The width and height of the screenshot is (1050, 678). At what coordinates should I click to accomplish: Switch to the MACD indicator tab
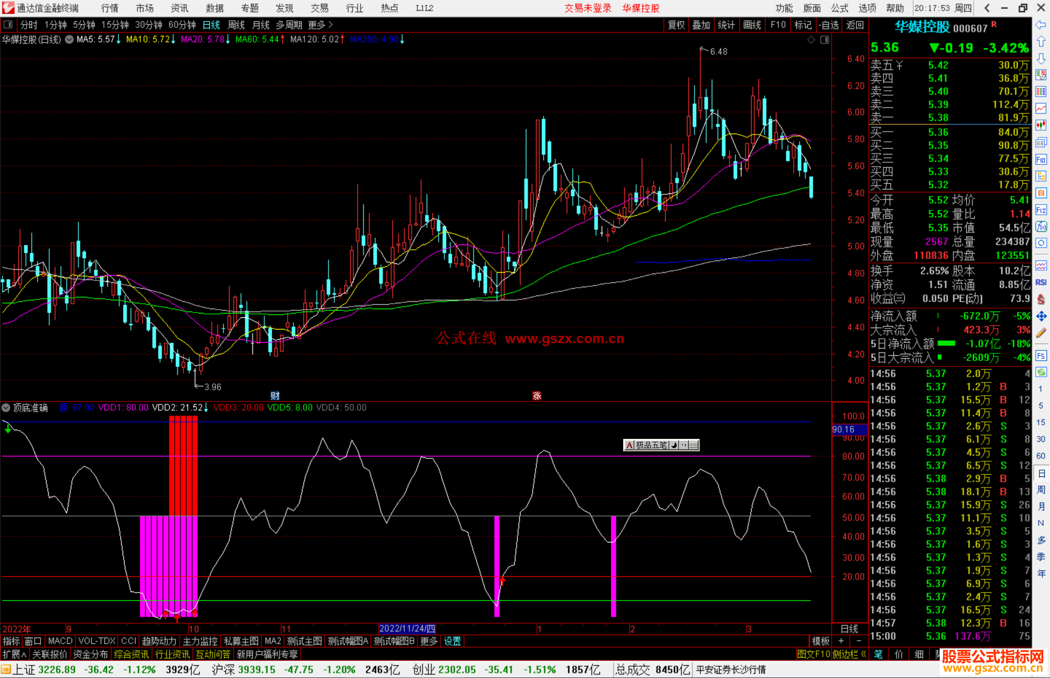pyautogui.click(x=60, y=641)
